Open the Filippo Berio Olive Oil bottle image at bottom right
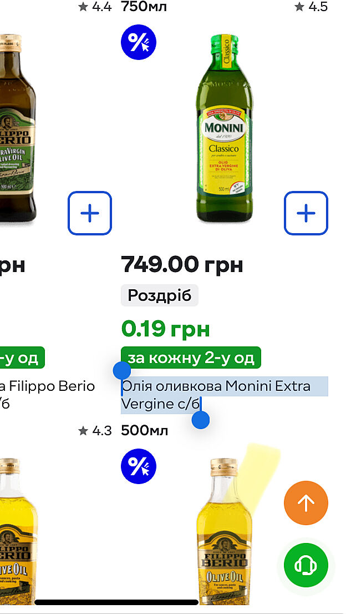 pyautogui.click(x=225, y=533)
